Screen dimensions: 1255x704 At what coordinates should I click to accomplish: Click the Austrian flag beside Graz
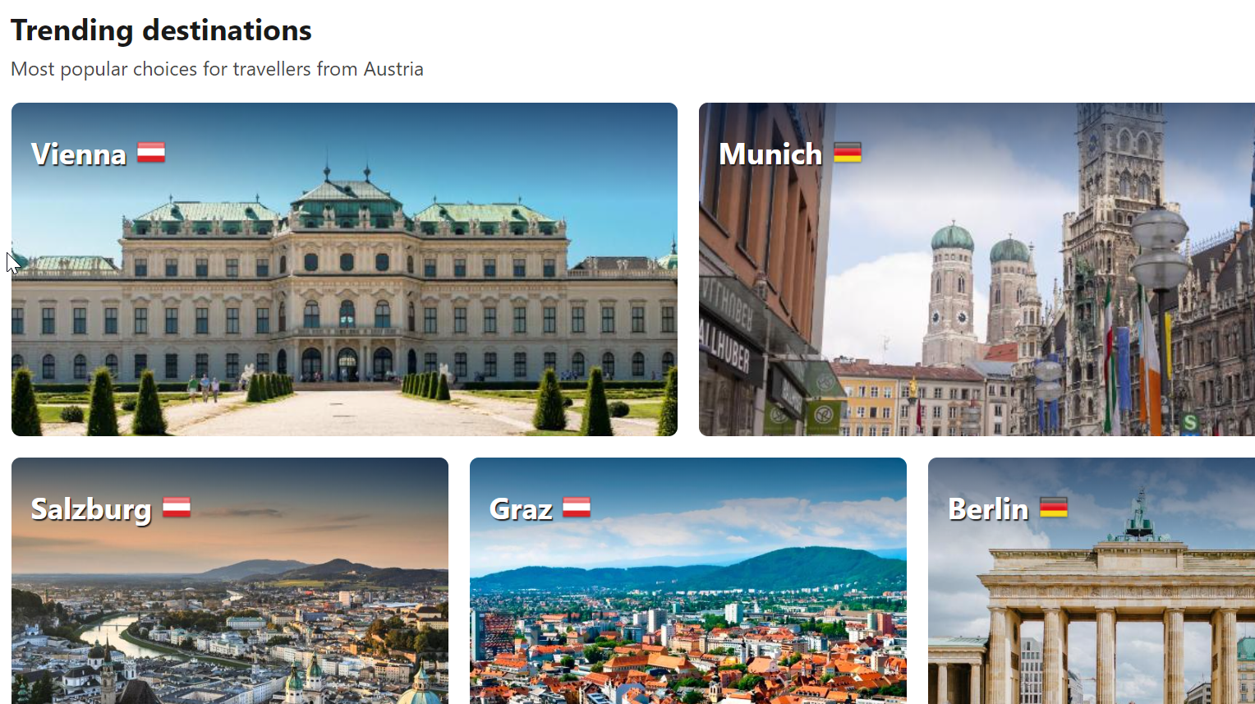(x=577, y=508)
